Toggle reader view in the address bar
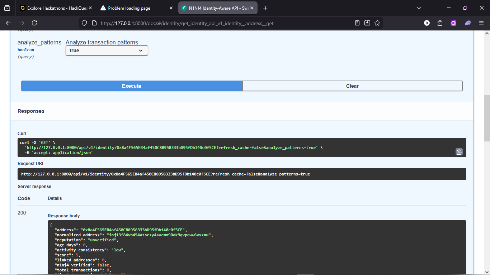The image size is (490, 275). click(357, 23)
